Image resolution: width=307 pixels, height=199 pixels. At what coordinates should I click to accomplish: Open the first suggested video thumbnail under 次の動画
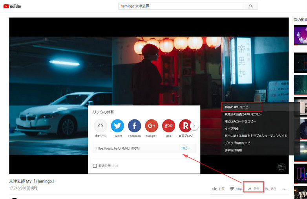coord(301,35)
